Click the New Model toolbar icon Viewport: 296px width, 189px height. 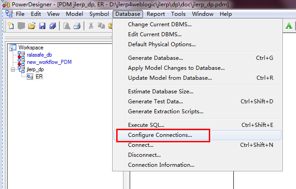click(11, 26)
